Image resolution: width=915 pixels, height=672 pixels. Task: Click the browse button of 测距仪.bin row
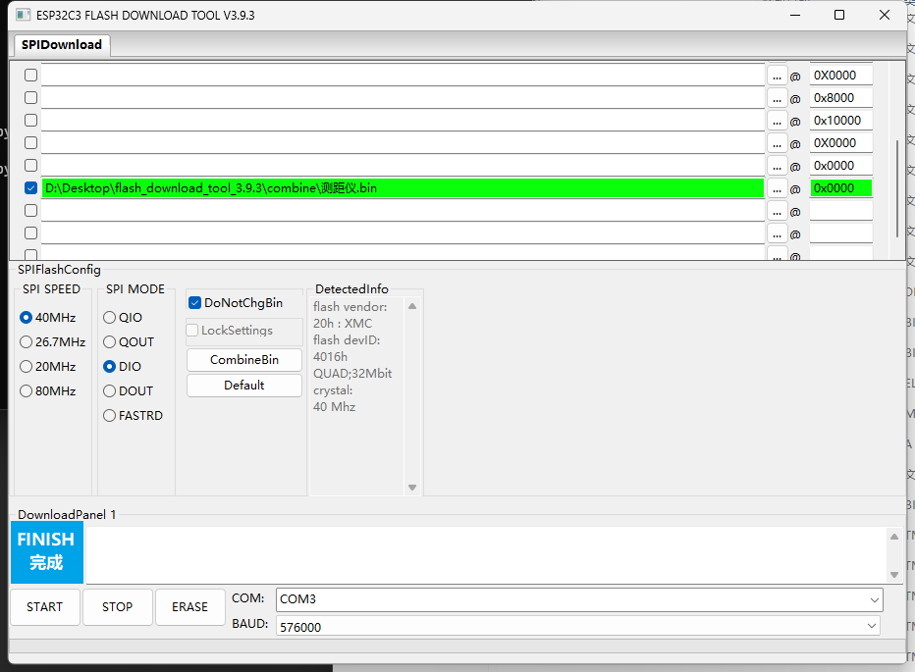(777, 189)
